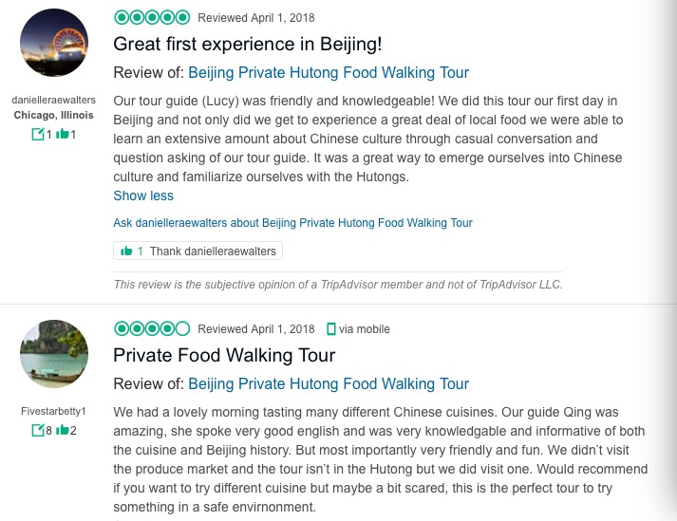The image size is (677, 521).
Task: Open tour link in first review's 'Review of'
Action: 329,73
